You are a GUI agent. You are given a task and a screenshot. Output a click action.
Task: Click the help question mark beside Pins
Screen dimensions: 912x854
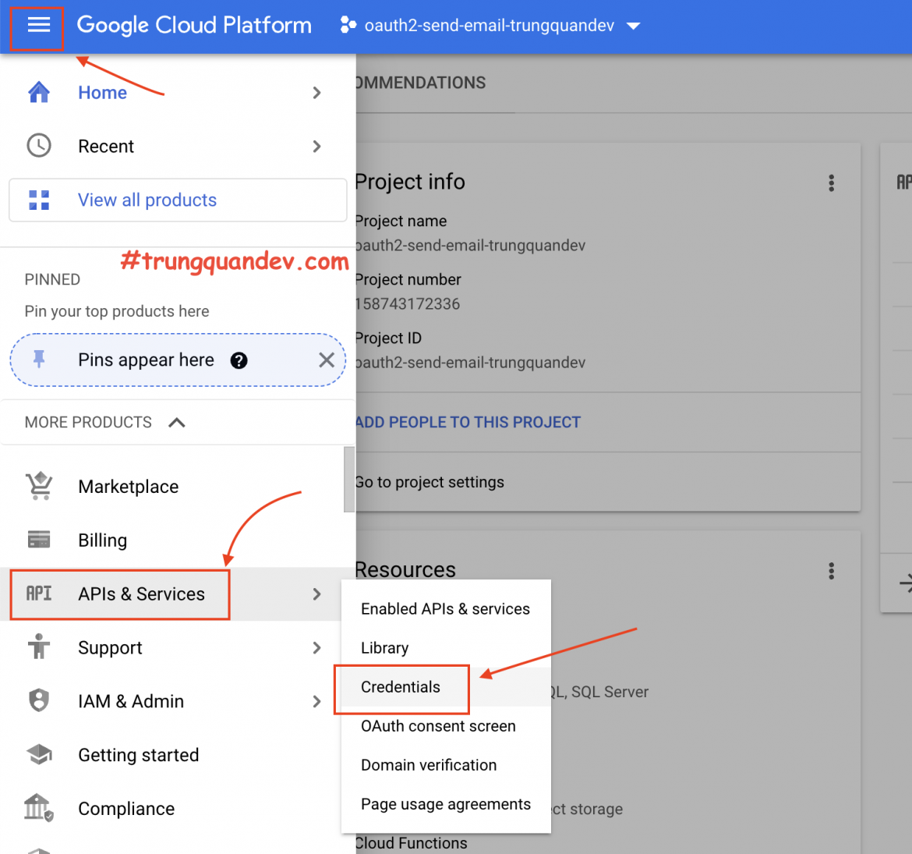pyautogui.click(x=239, y=360)
